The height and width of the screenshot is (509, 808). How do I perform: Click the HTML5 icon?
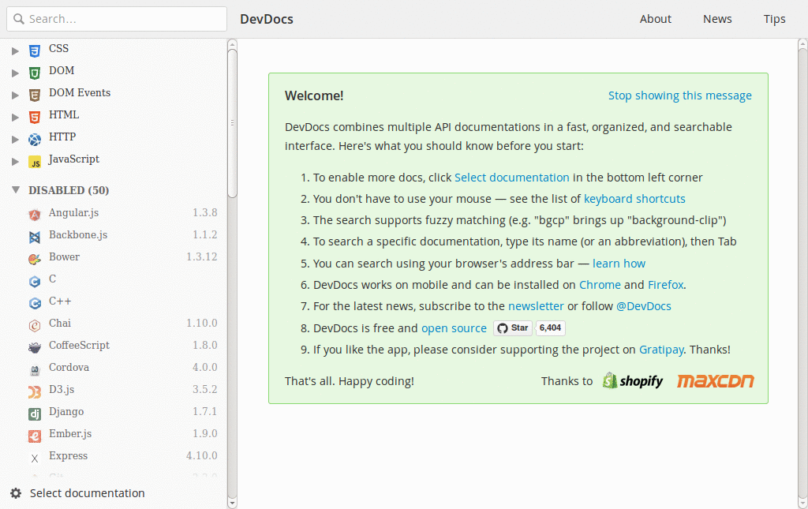[35, 118]
